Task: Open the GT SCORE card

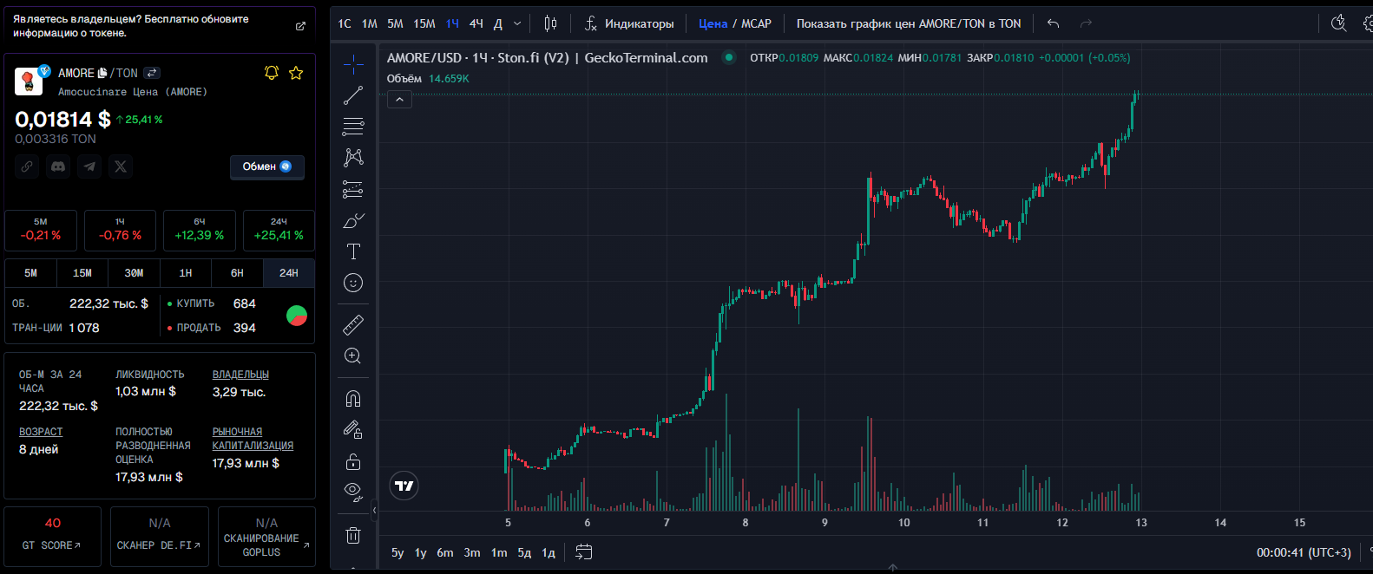Action: point(52,537)
